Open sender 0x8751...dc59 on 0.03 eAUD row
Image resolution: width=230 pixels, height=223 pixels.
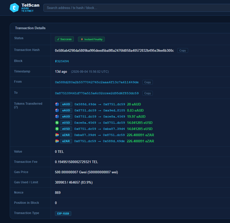[x=85, y=110]
